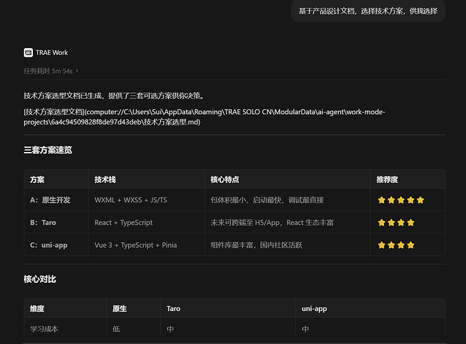The image size is (466, 344).
Task: Click the 技术栈 column header
Action: [105, 180]
